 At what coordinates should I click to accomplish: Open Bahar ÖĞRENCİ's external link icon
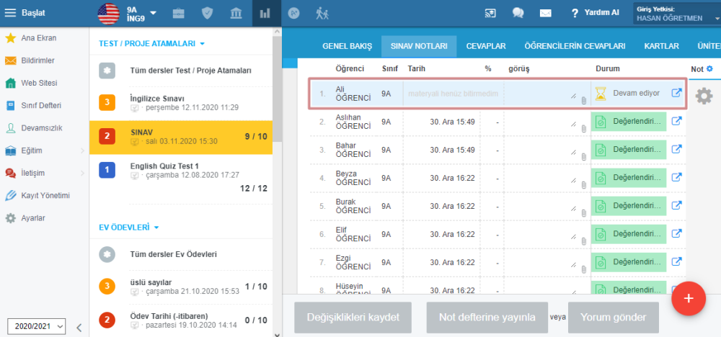point(676,149)
